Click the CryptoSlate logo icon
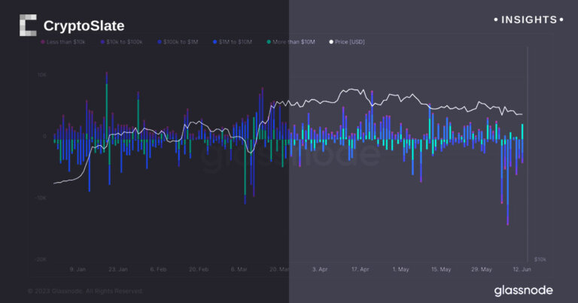This screenshot has height=303, width=578. [x=27, y=26]
